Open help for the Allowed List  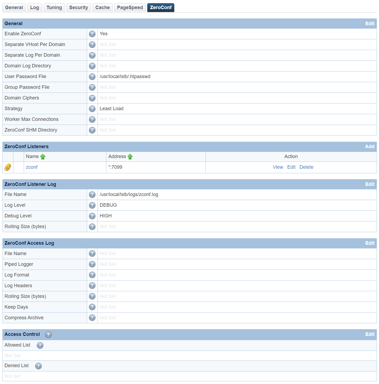[x=40, y=345]
